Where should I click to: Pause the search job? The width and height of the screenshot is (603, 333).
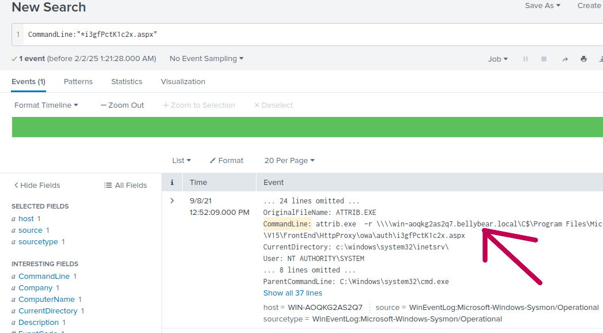click(x=525, y=59)
